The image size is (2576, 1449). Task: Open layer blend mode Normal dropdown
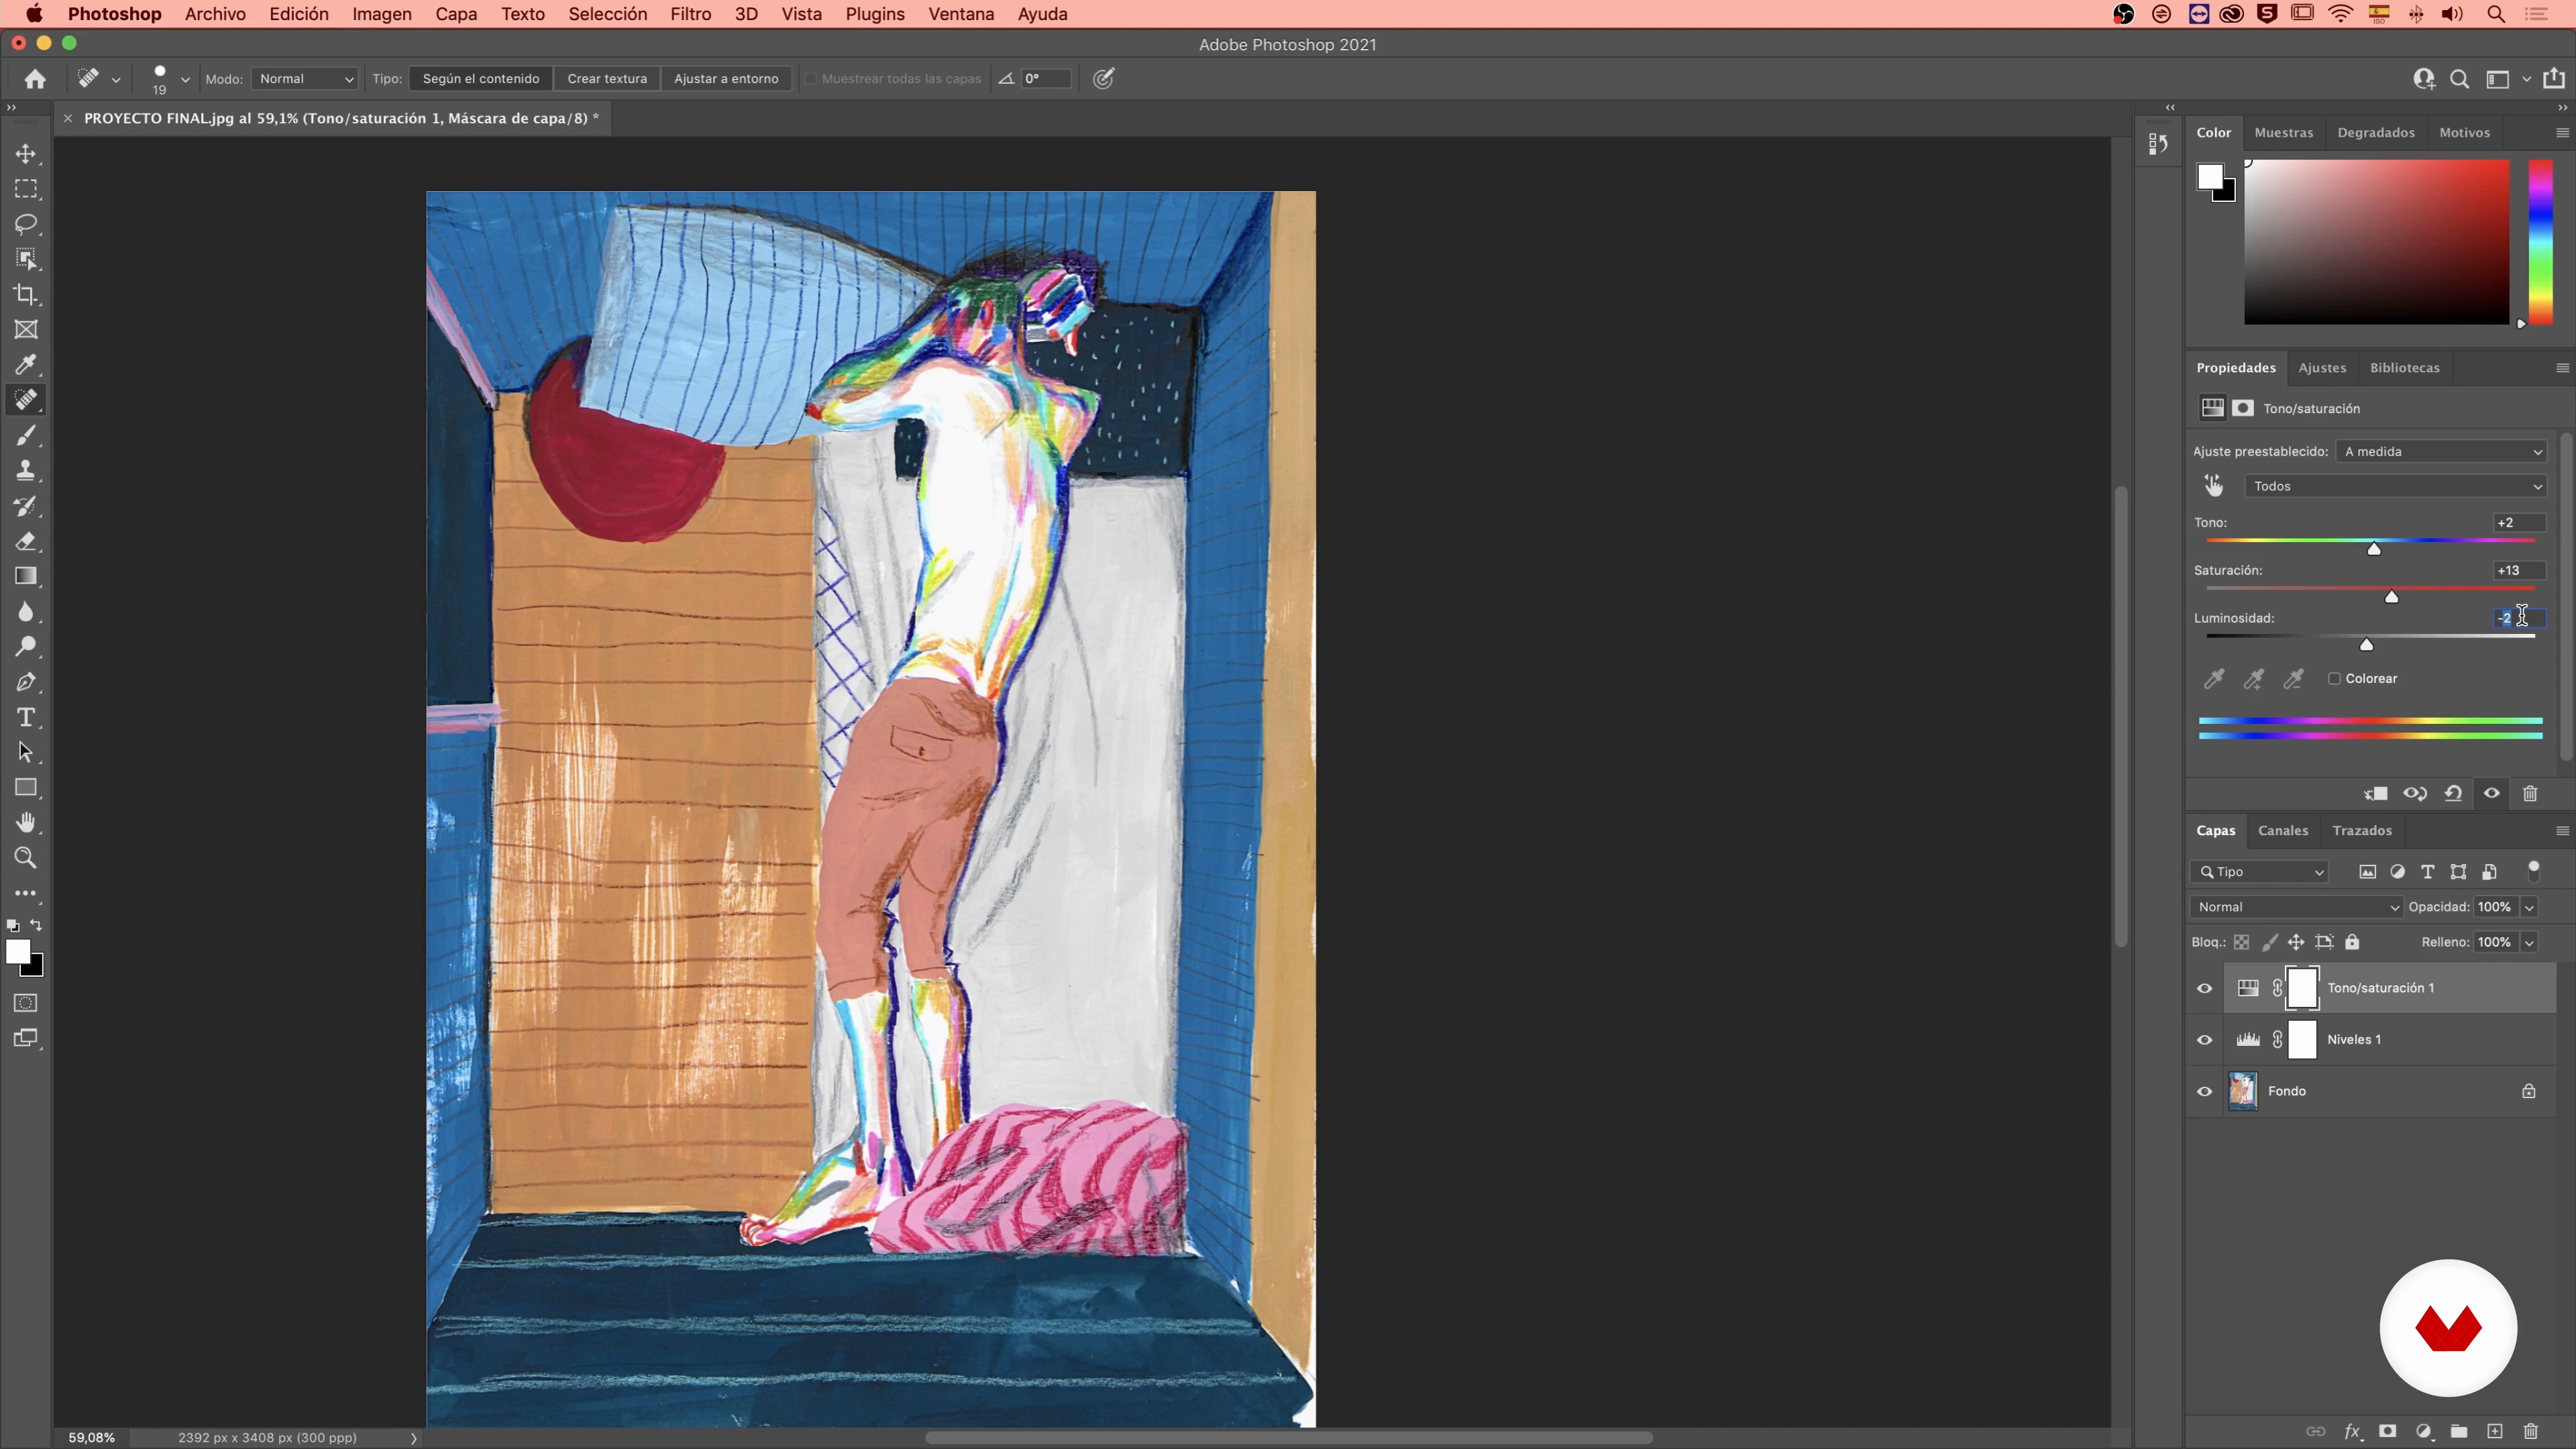[2296, 907]
